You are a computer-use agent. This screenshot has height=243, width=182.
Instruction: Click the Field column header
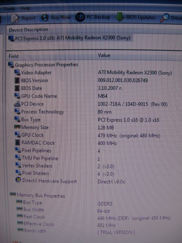pyautogui.click(x=14, y=56)
